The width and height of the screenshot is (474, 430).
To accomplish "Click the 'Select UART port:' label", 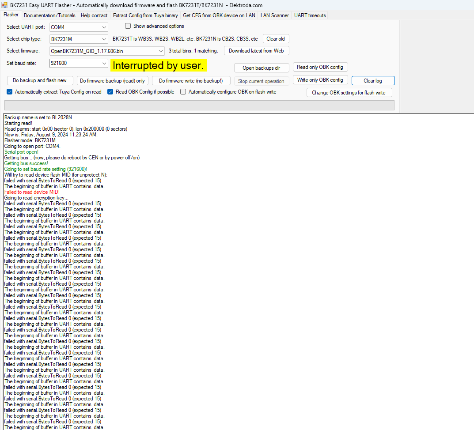I will tap(26, 27).
